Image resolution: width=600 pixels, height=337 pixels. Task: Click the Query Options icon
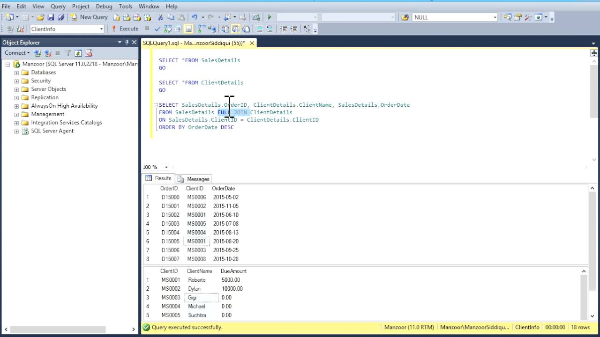tap(178, 29)
